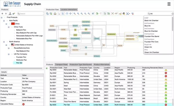Open the Product Alternatives tab
The height and width of the screenshot is (106, 174).
[101, 65]
